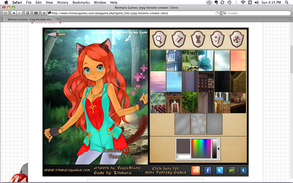The image size is (293, 183).
Task: Select the red striped awning market background
Action: tap(158, 102)
